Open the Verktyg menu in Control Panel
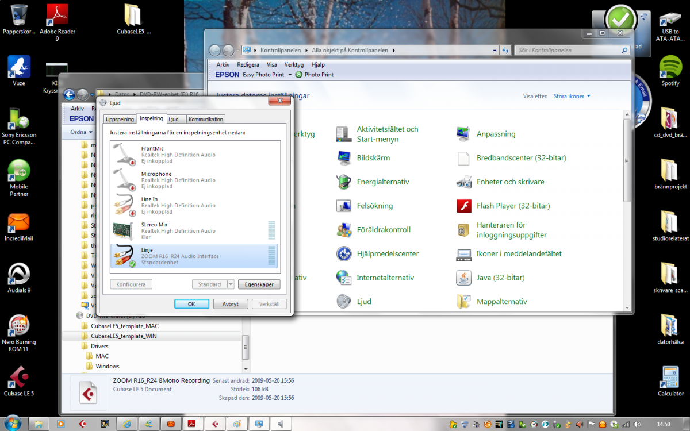Screen dimensions: 690x431 (294, 65)
